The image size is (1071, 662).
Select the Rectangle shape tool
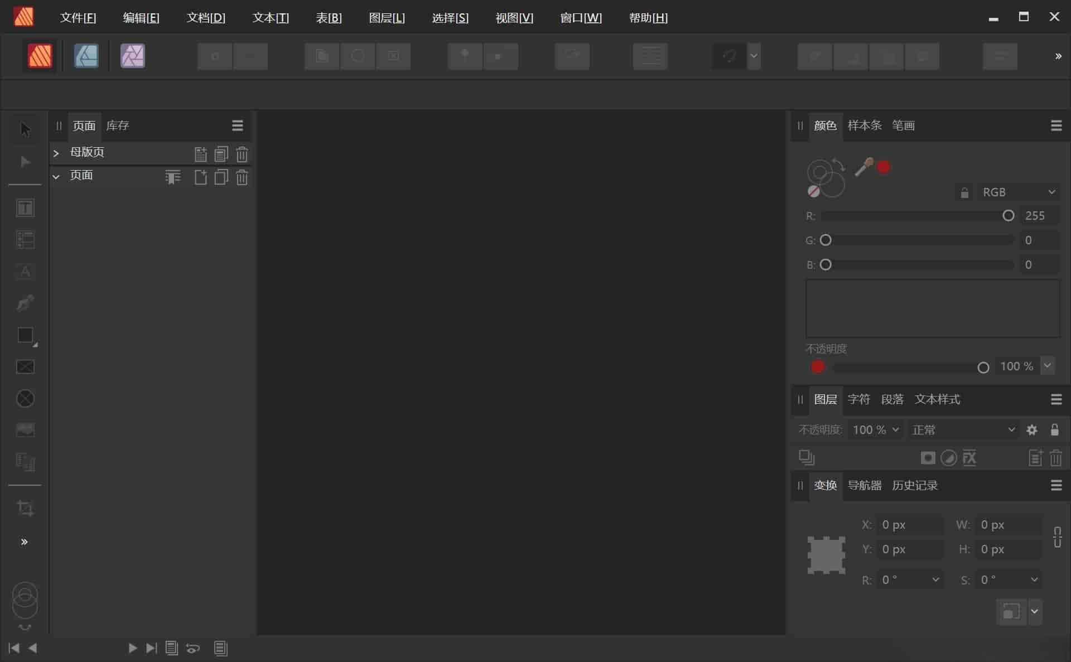[x=25, y=335]
